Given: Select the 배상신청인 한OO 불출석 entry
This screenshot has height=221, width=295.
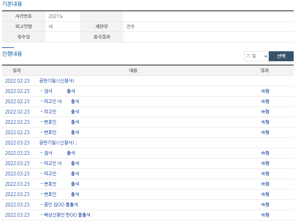Looking at the screenshot, I should [x=65, y=215].
